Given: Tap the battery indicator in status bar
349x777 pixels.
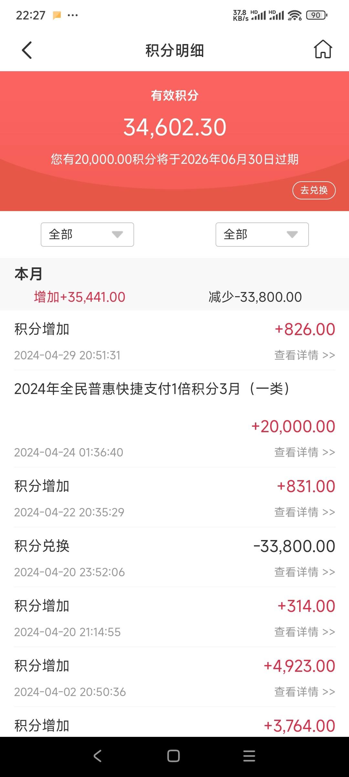Looking at the screenshot, I should pos(317,15).
